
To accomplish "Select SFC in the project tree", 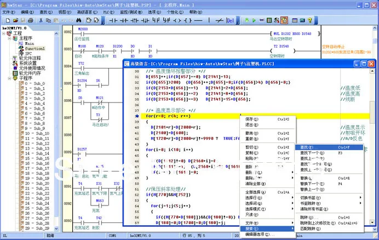I will pyautogui.click(x=28, y=54).
